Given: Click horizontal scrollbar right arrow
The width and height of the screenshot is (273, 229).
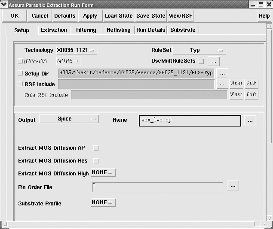Looking at the screenshot, I should [x=263, y=224].
